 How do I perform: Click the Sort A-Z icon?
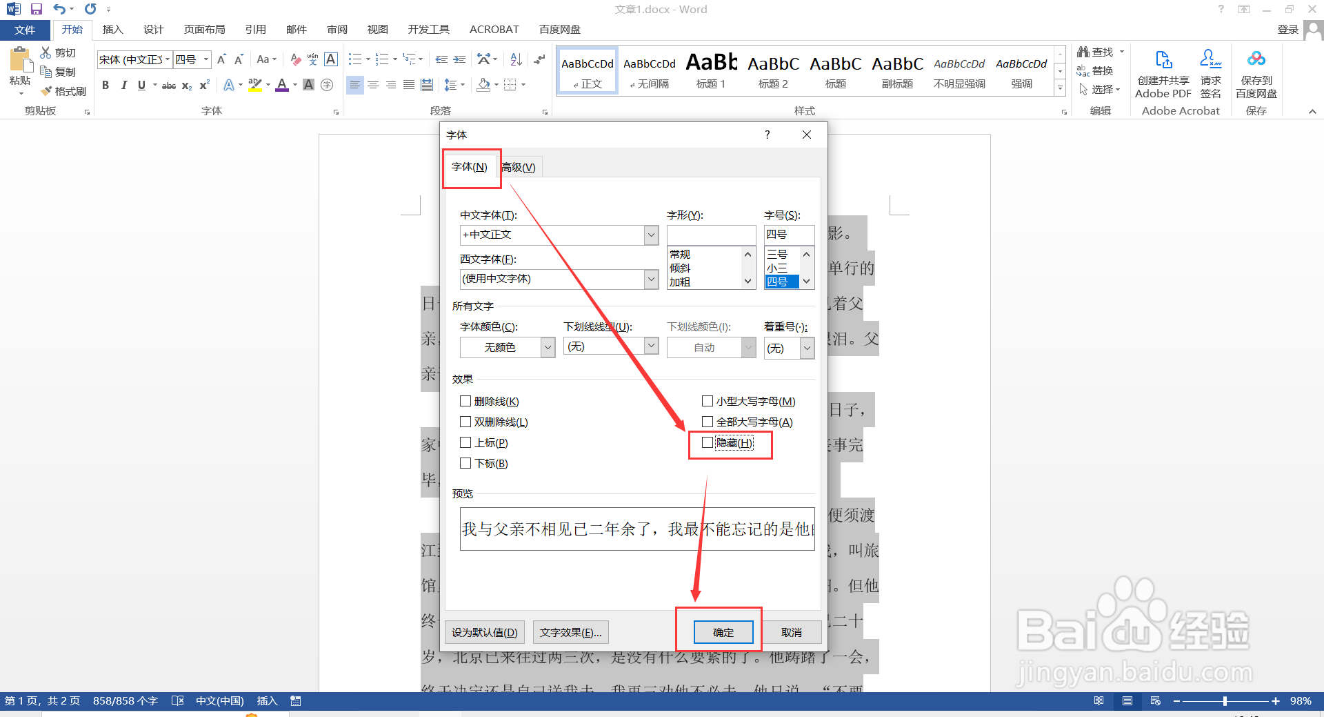click(x=516, y=59)
